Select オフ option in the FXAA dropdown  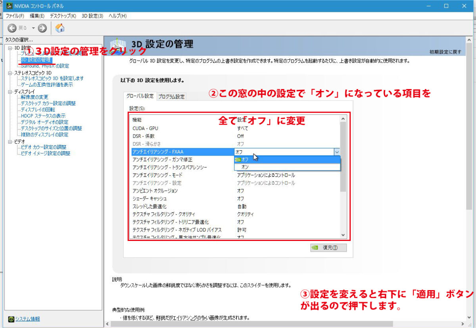click(x=245, y=159)
